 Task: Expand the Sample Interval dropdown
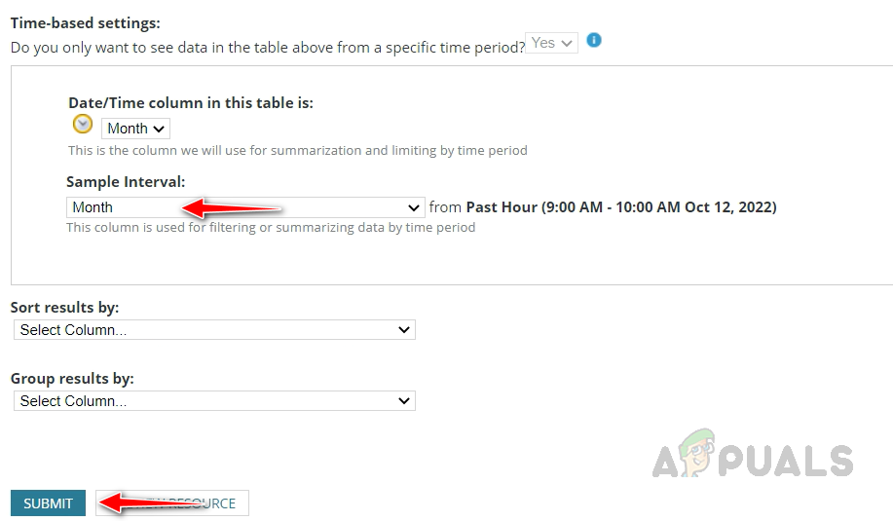(245, 207)
